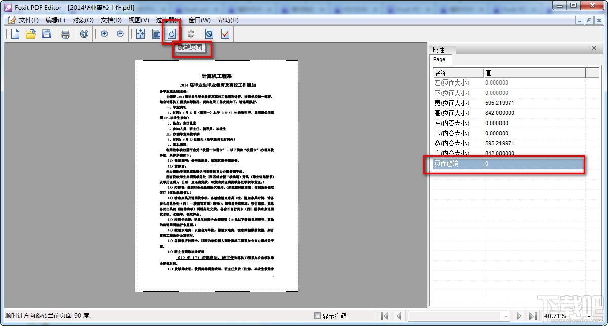This screenshot has height=326, width=608.
Task: Click the prohibition (block) toolbar icon
Action: click(x=207, y=34)
